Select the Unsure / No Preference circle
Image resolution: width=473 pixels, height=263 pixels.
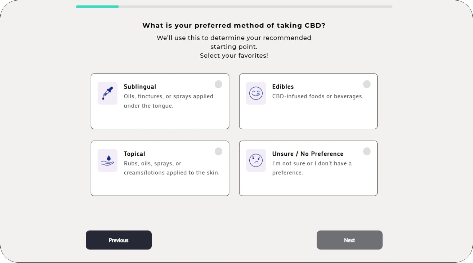[367, 151]
